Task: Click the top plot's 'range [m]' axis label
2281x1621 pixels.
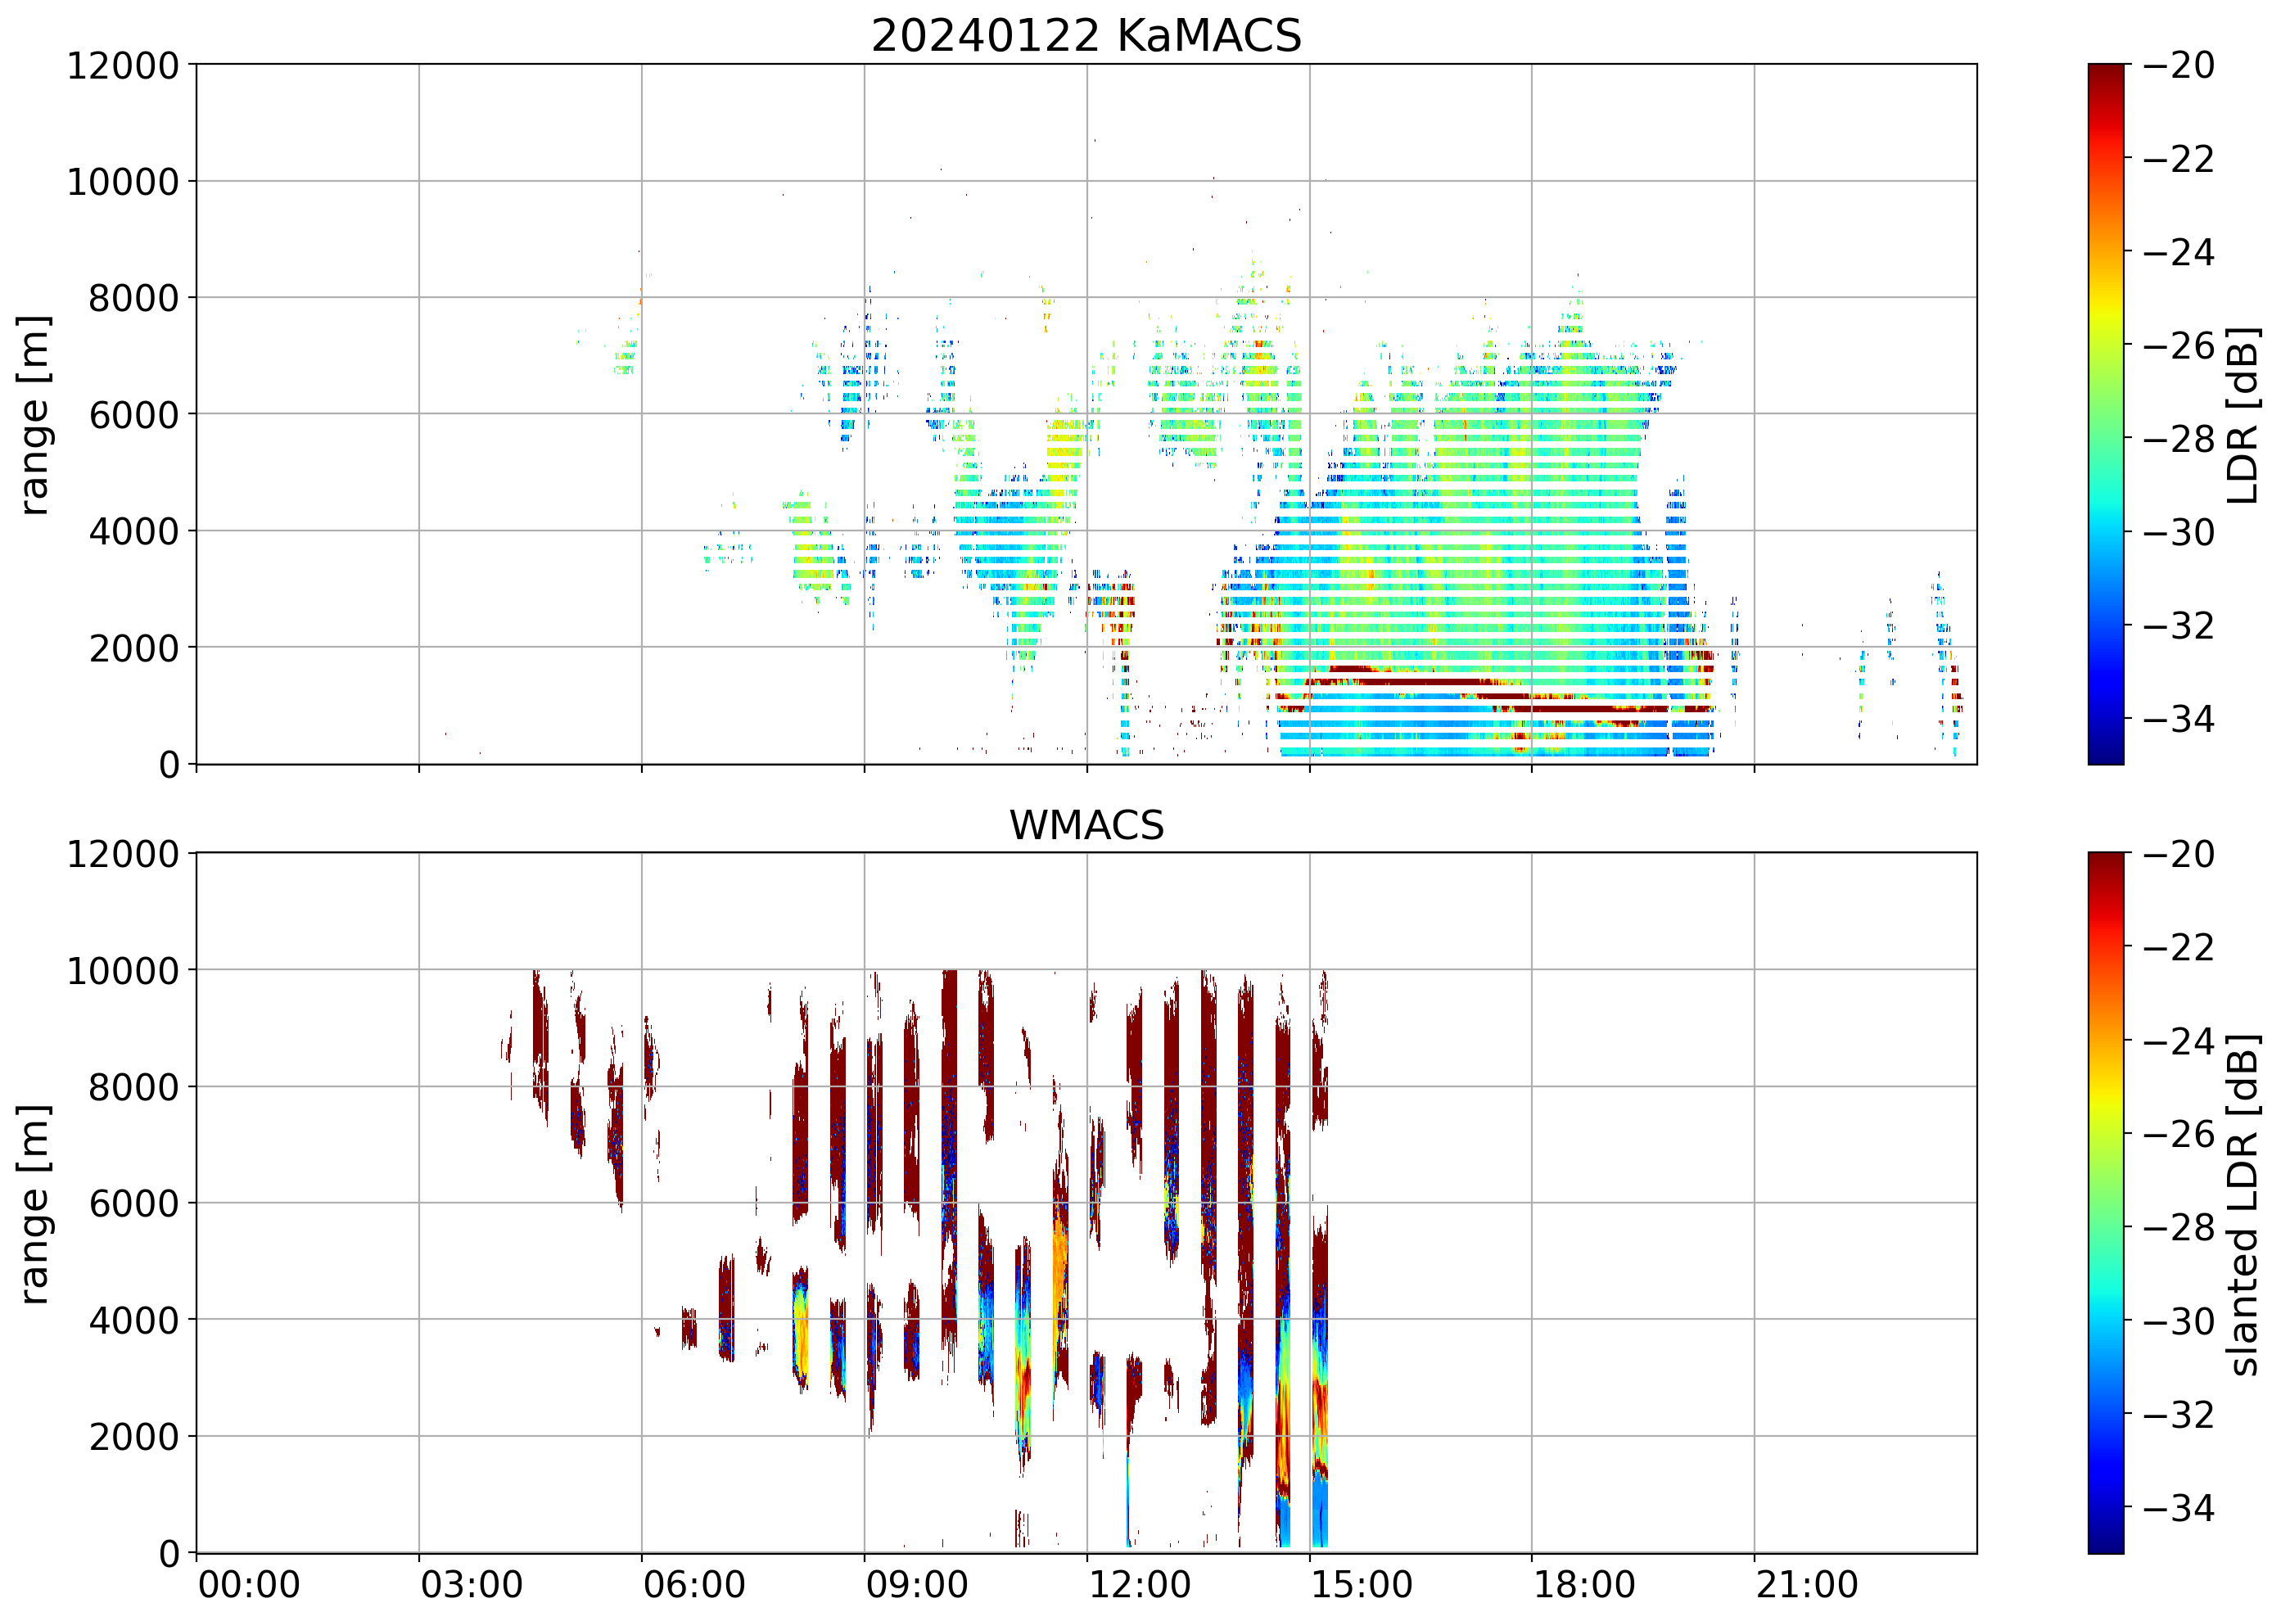Action: (x=34, y=414)
